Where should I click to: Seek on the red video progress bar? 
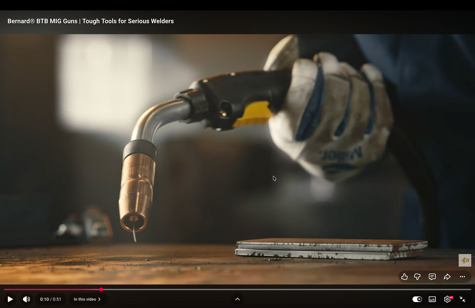point(237,289)
